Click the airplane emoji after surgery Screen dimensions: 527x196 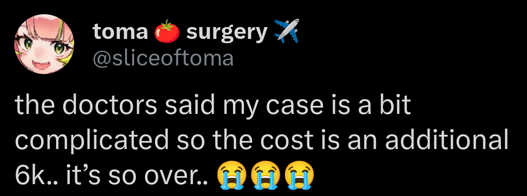pyautogui.click(x=287, y=31)
